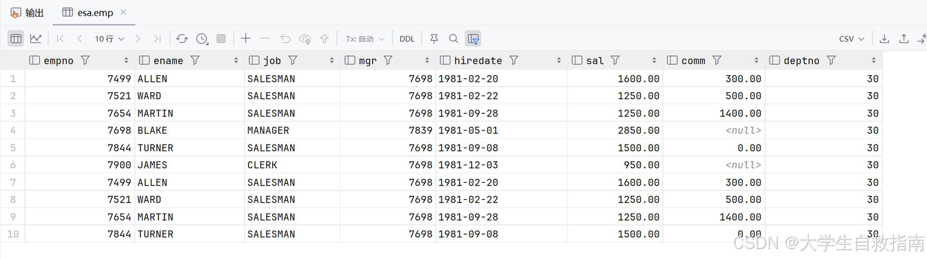Click the DDL button
Image resolution: width=927 pixels, height=259 pixels.
pos(407,39)
